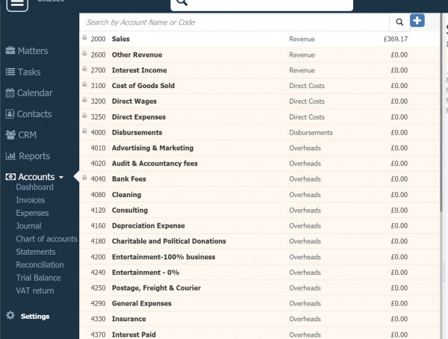Click the £369.17 Sales balance
This screenshot has width=448, height=339.
(x=396, y=39)
